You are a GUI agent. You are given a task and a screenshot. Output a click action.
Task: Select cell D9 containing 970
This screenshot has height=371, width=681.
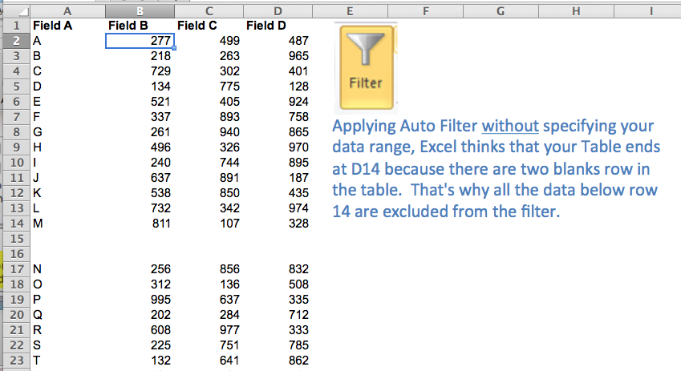pyautogui.click(x=278, y=147)
